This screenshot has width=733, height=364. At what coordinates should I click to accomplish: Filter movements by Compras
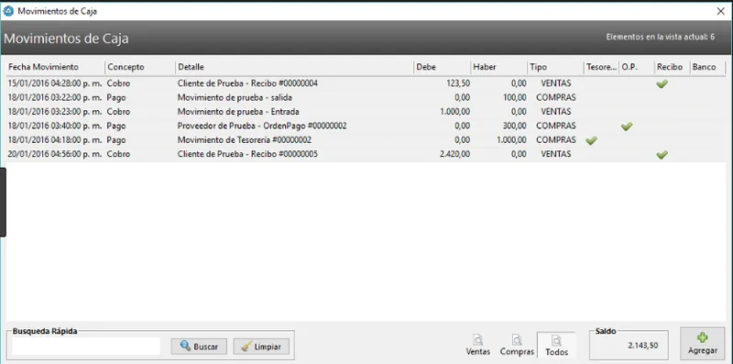[x=517, y=345]
